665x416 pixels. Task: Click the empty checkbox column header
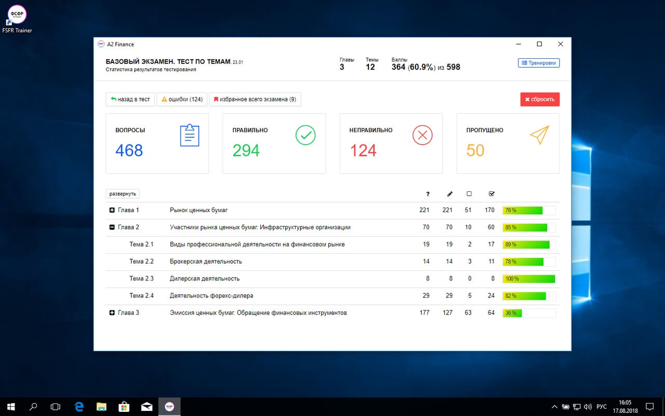(x=469, y=194)
